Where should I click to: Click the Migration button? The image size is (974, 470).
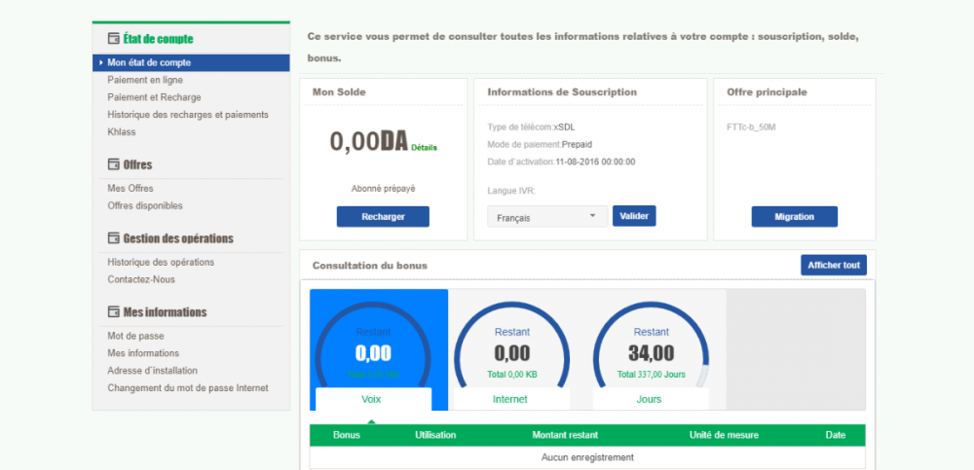[794, 216]
